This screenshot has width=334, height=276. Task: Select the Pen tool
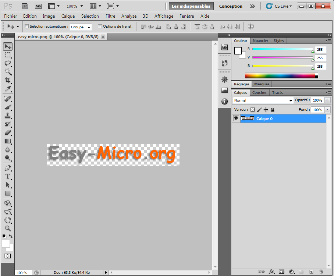point(8,168)
